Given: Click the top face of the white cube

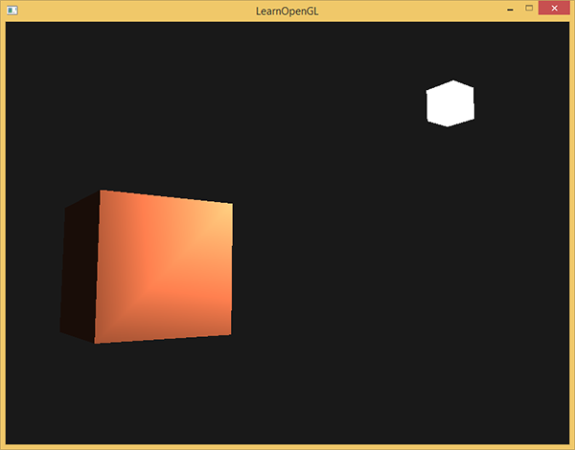Looking at the screenshot, I should pyautogui.click(x=450, y=87).
